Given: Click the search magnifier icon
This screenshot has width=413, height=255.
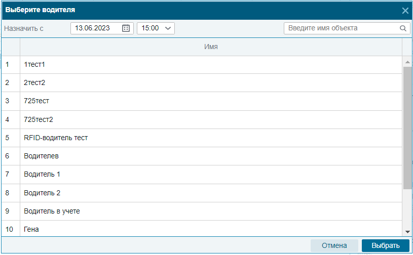Looking at the screenshot, I should point(403,28).
